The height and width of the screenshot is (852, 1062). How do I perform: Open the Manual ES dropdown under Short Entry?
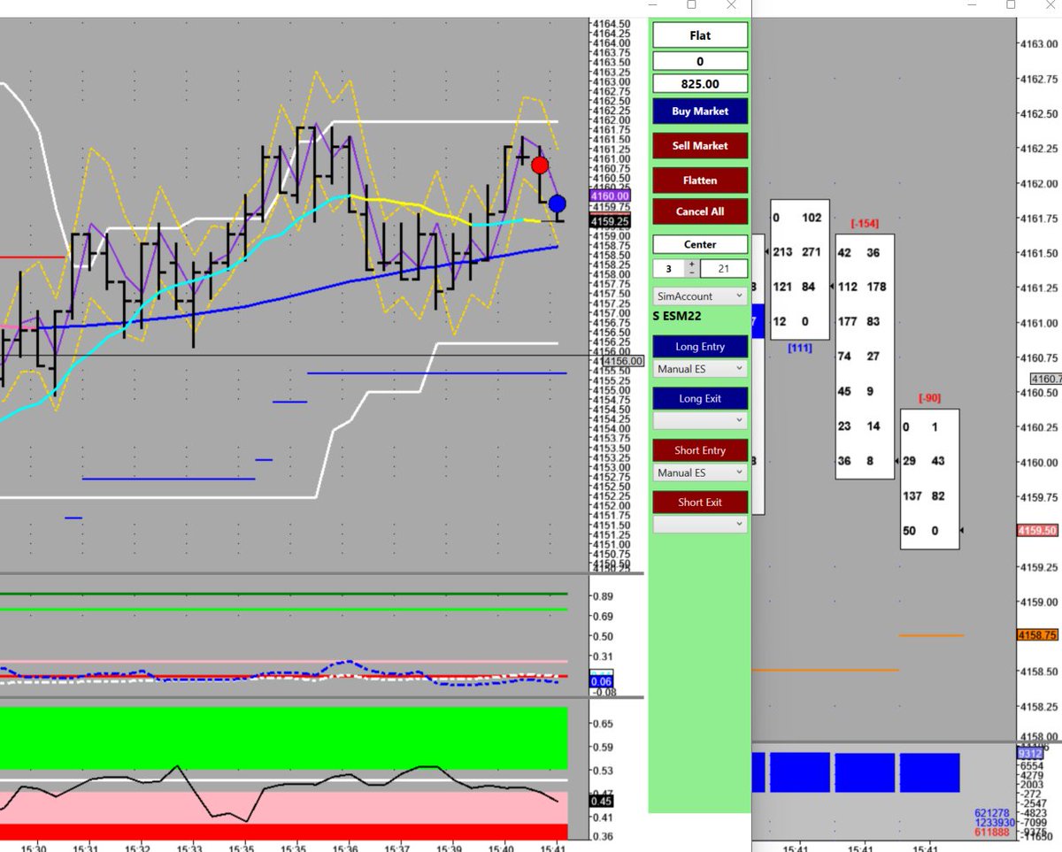coord(700,472)
